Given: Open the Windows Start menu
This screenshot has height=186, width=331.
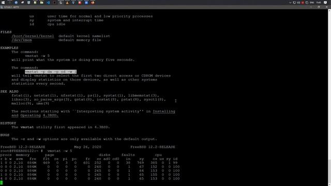Looking at the screenshot, I should tap(3, 3).
